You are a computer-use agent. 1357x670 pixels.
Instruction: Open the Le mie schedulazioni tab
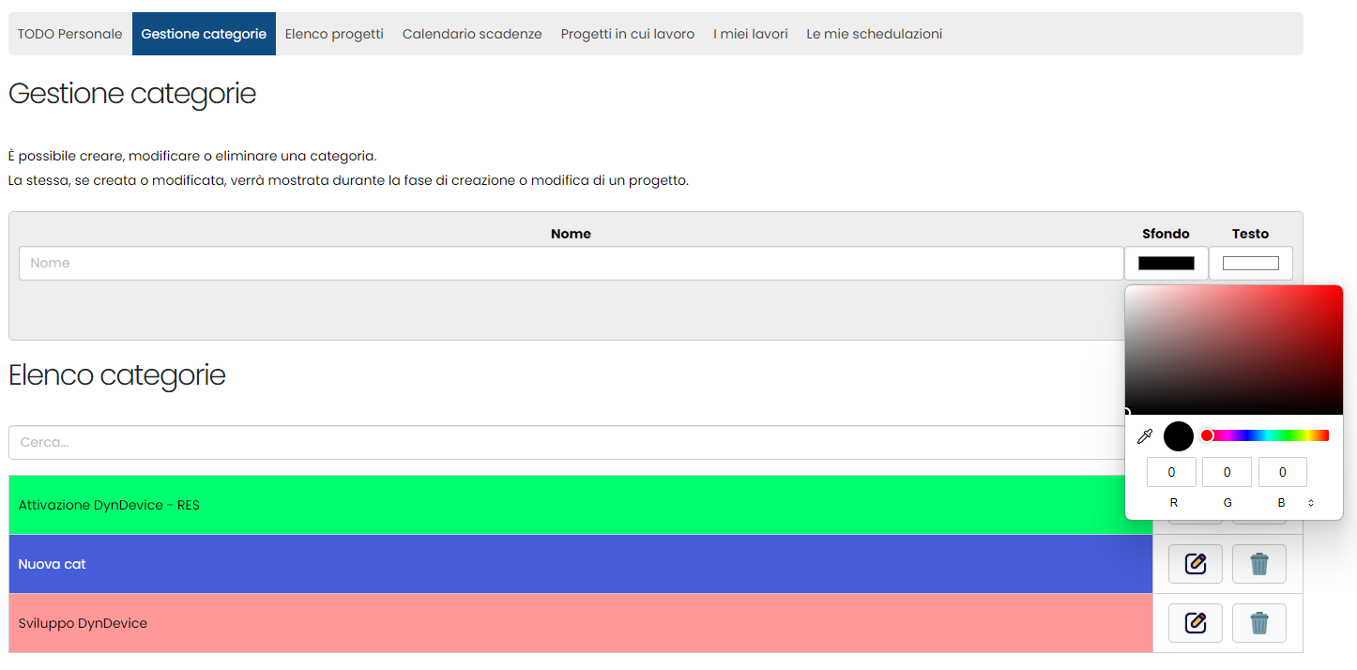point(874,34)
